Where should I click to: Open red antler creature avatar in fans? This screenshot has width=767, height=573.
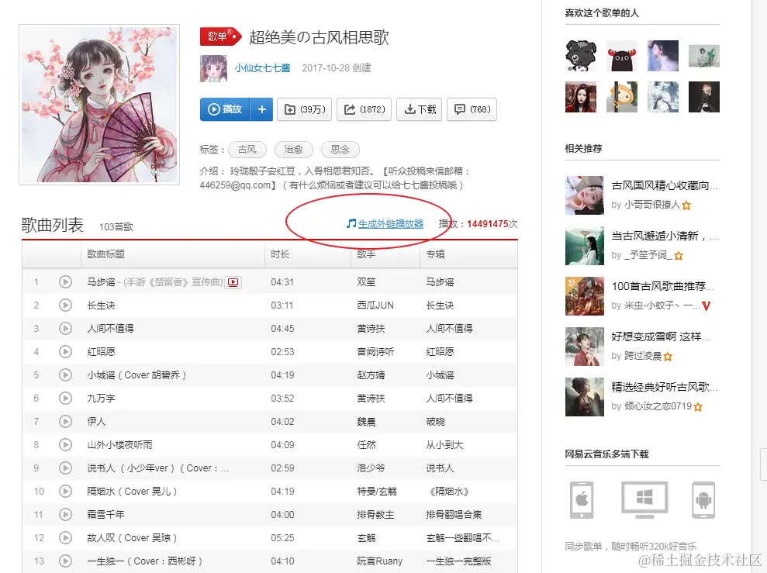click(622, 56)
